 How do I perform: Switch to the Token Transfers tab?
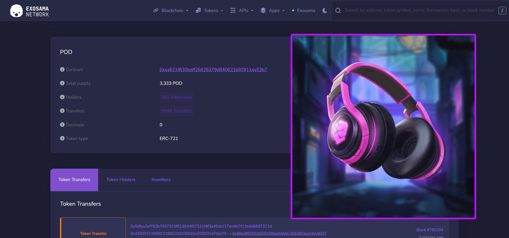[x=74, y=180]
